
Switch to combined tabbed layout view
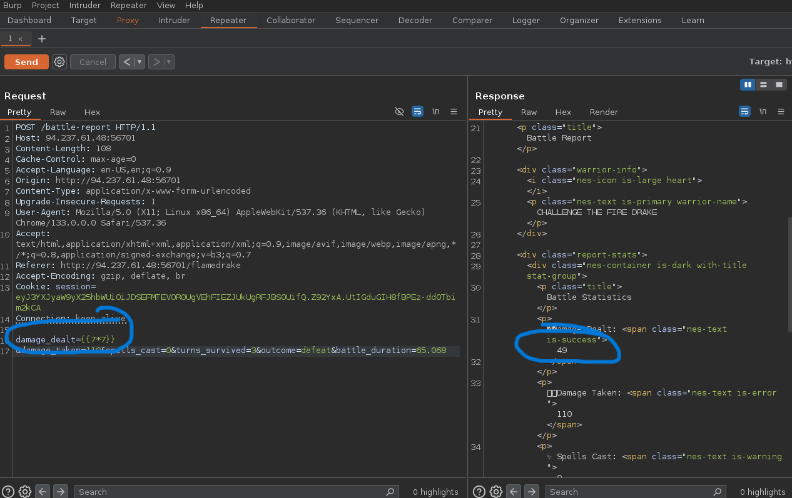(779, 84)
